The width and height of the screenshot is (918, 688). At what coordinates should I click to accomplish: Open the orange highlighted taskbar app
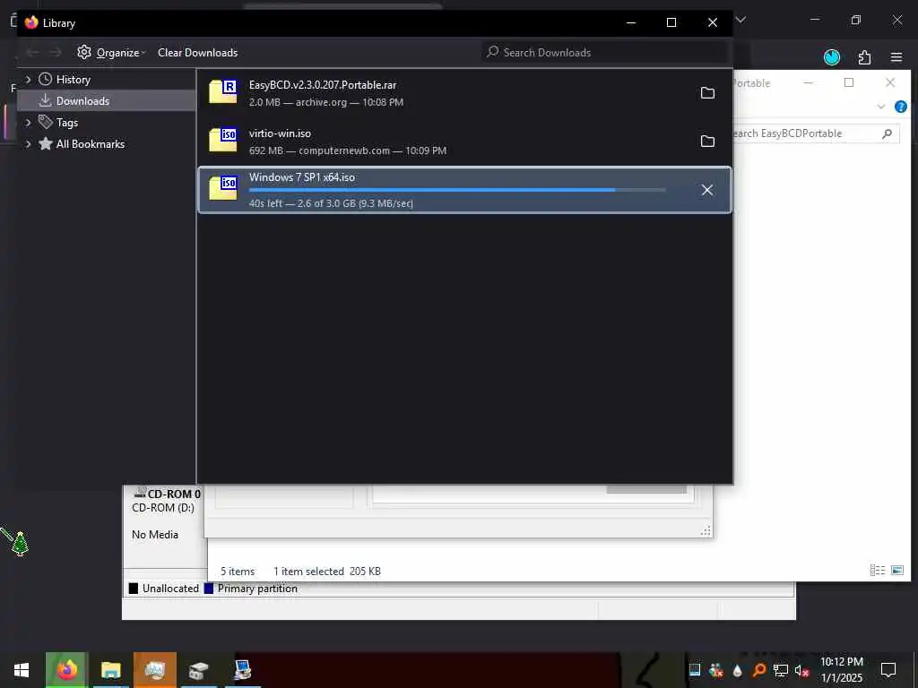coord(154,670)
